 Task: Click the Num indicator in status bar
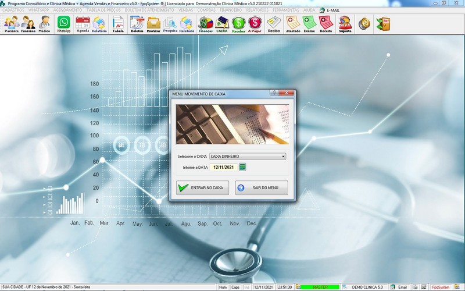coord(223,287)
